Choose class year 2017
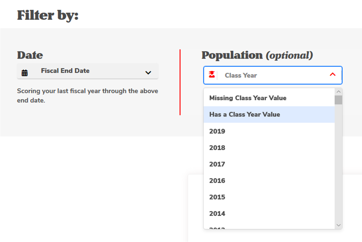This screenshot has height=242, width=362. click(217, 164)
